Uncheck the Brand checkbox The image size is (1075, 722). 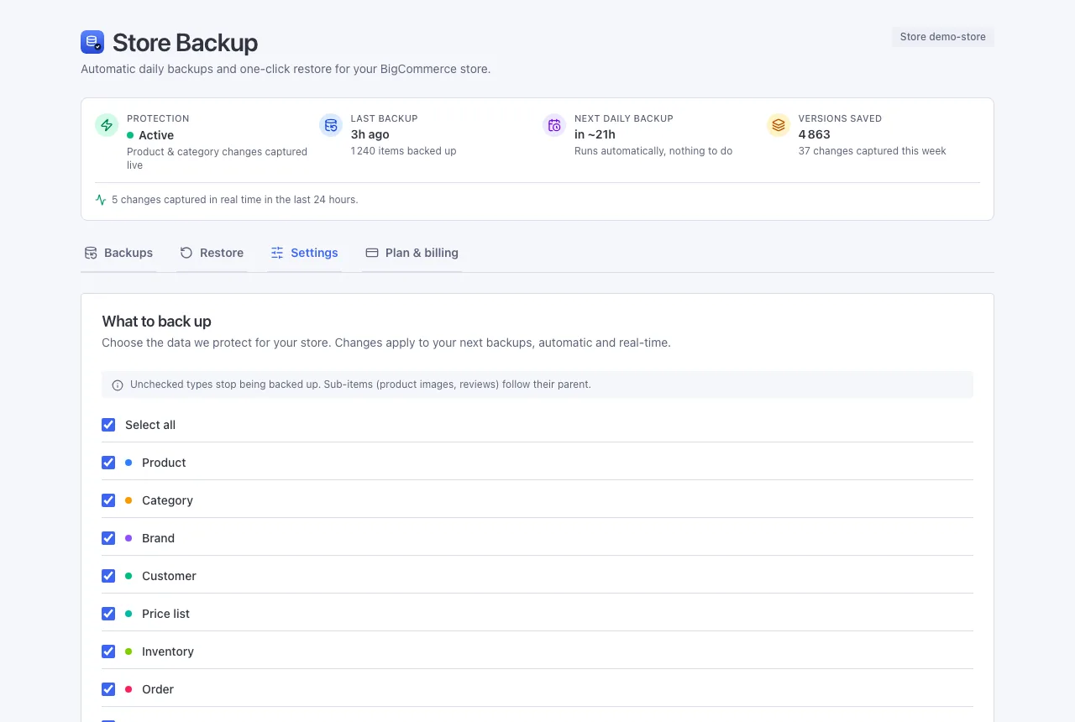click(108, 538)
